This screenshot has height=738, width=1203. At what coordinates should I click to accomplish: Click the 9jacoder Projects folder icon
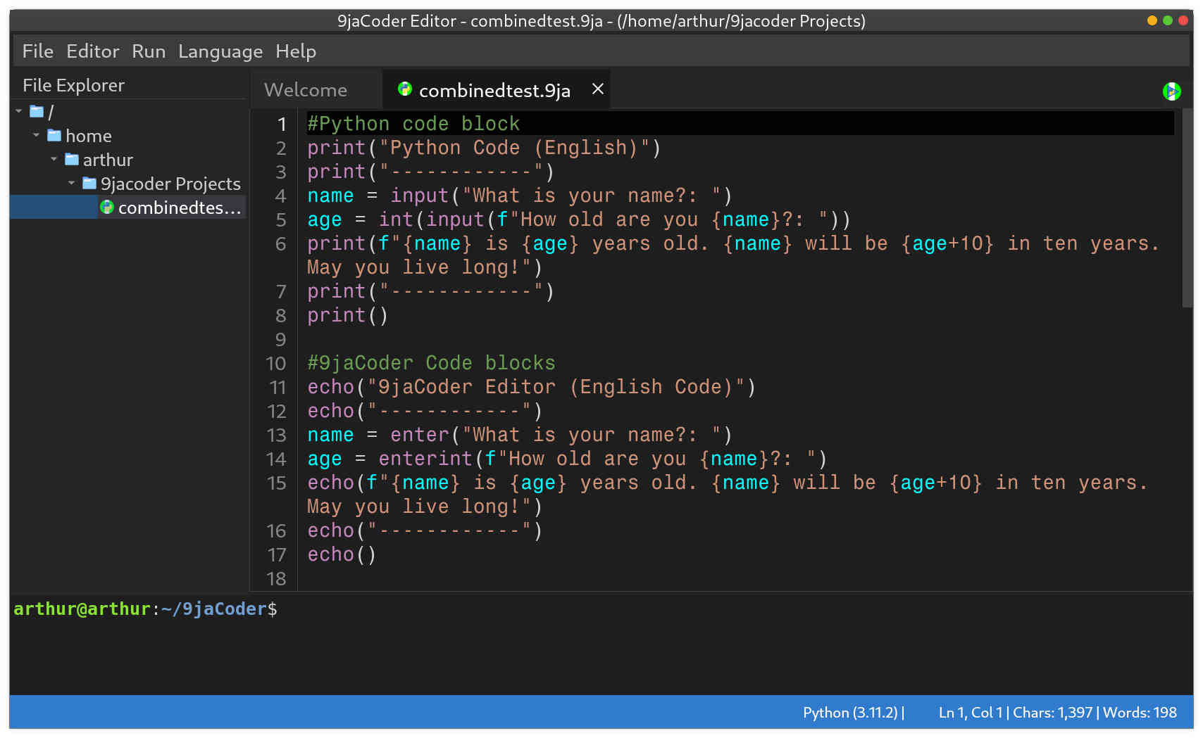(88, 184)
